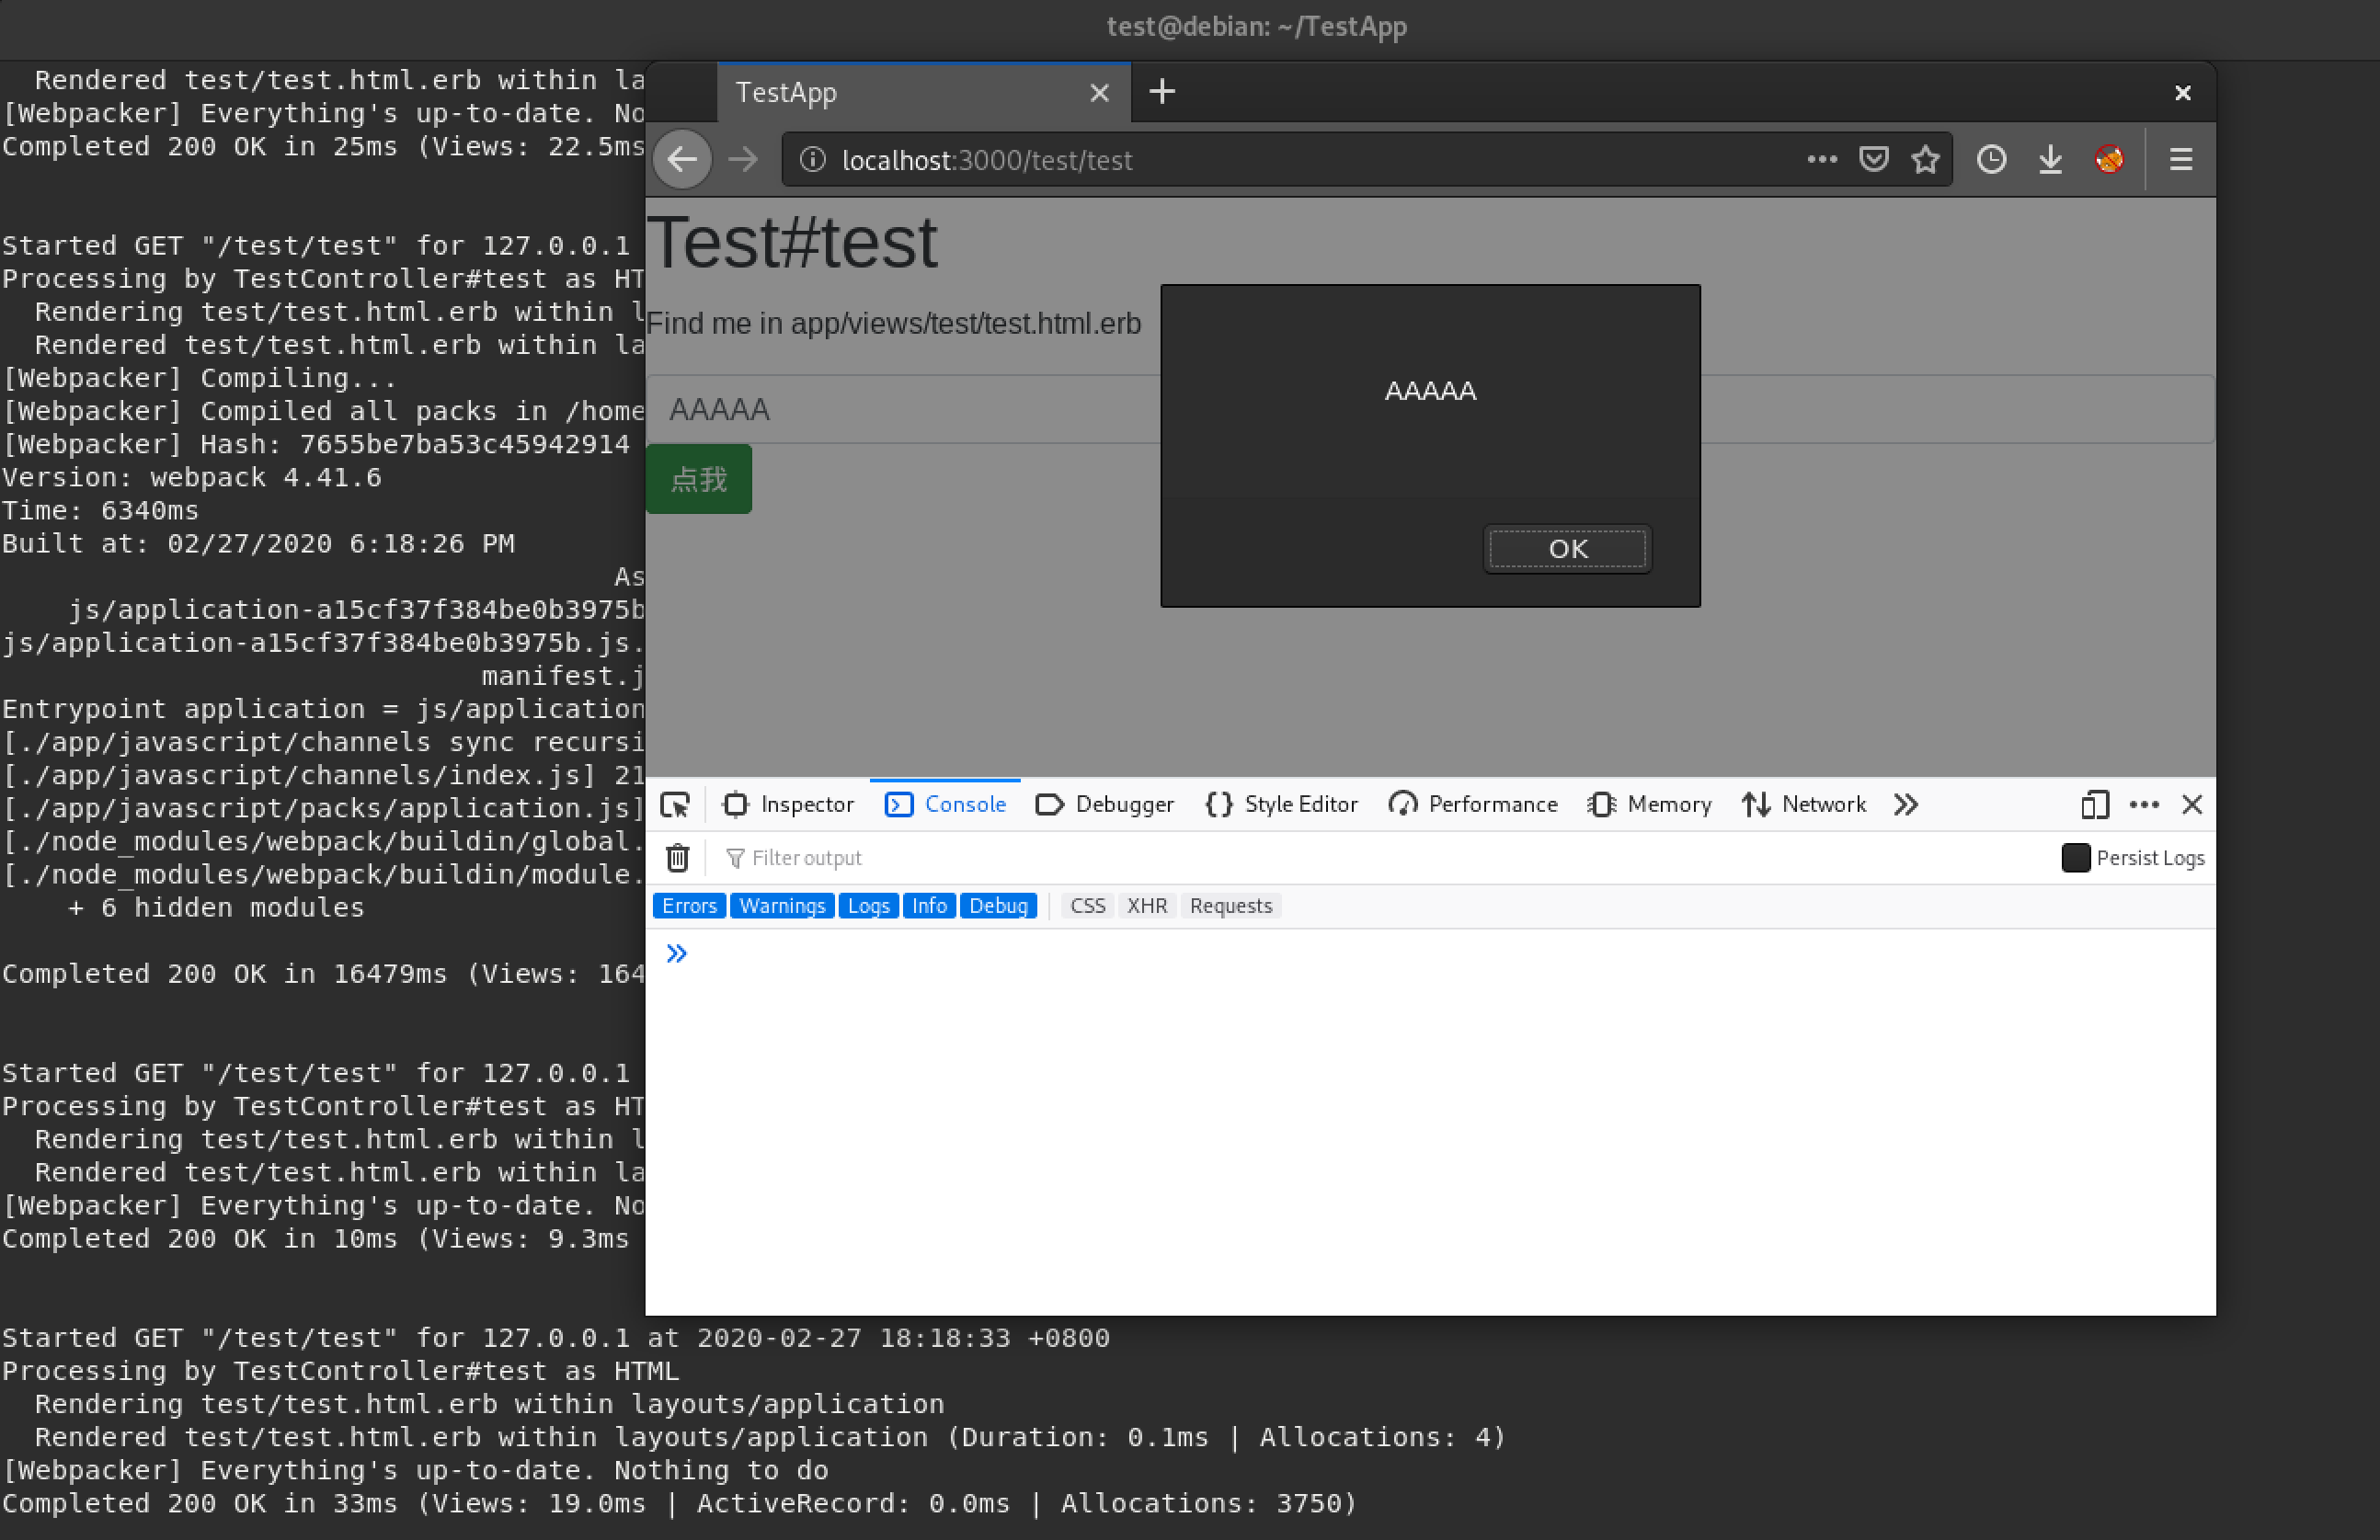Save page to Pocket icon
Screen dimensions: 2380x1540
click(1873, 160)
